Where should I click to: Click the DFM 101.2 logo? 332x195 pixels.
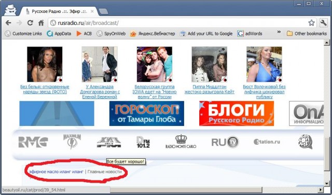coord(143,142)
